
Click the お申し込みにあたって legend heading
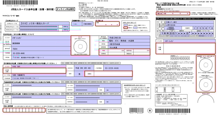[x=129, y=23]
